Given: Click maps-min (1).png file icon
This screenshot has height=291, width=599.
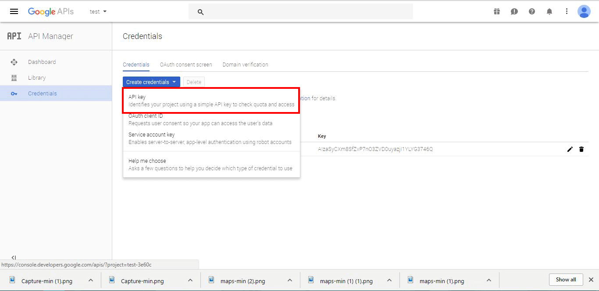Looking at the screenshot, I should pyautogui.click(x=411, y=280).
